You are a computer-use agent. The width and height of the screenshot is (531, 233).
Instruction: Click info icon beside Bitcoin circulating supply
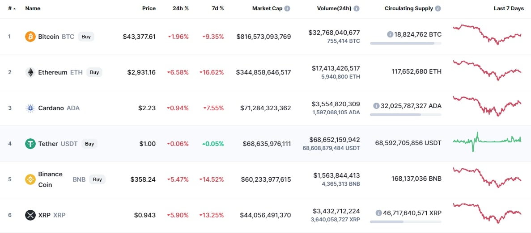point(390,34)
